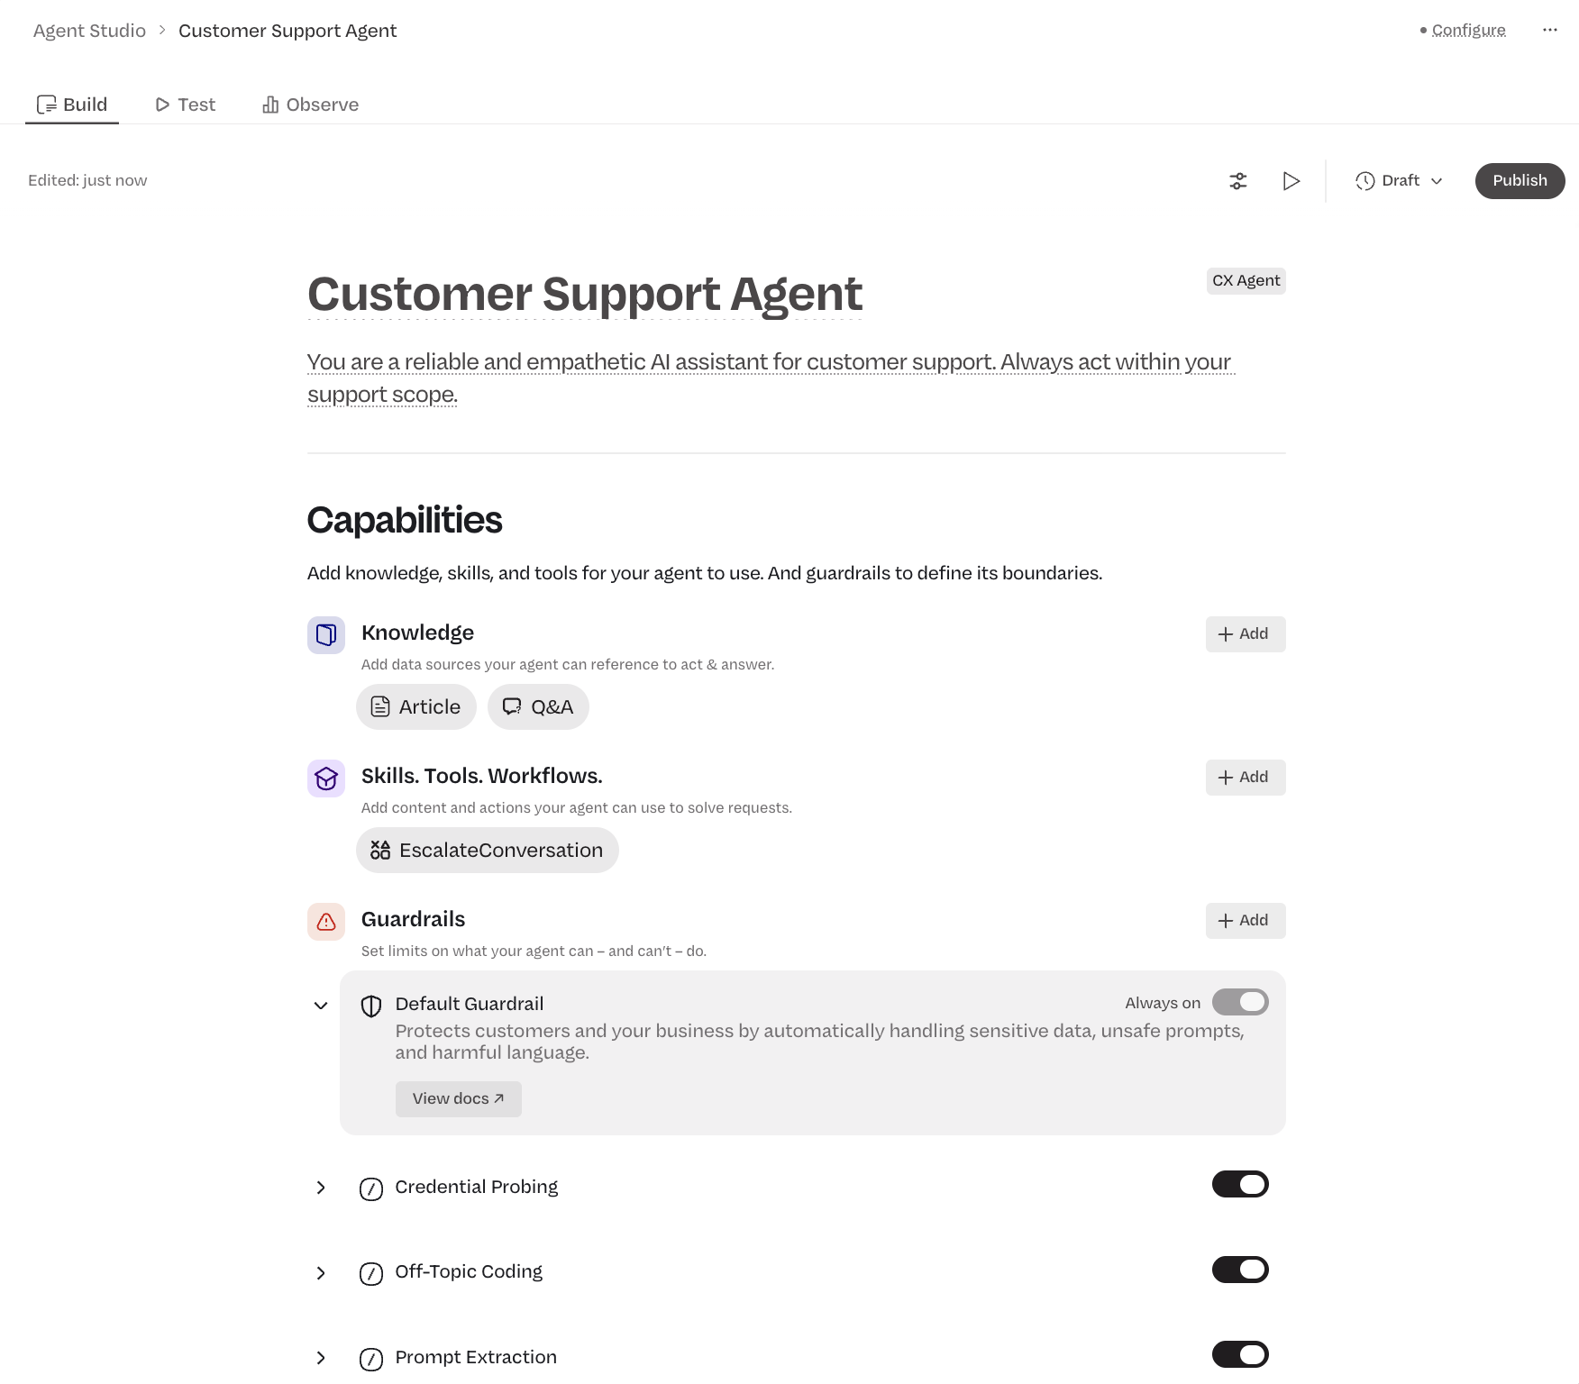The image size is (1579, 1384).
Task: Open the three-dot more options menu
Action: click(1549, 30)
